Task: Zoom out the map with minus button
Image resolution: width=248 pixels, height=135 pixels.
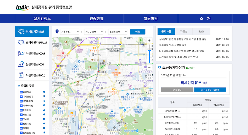Action: [x=149, y=67]
